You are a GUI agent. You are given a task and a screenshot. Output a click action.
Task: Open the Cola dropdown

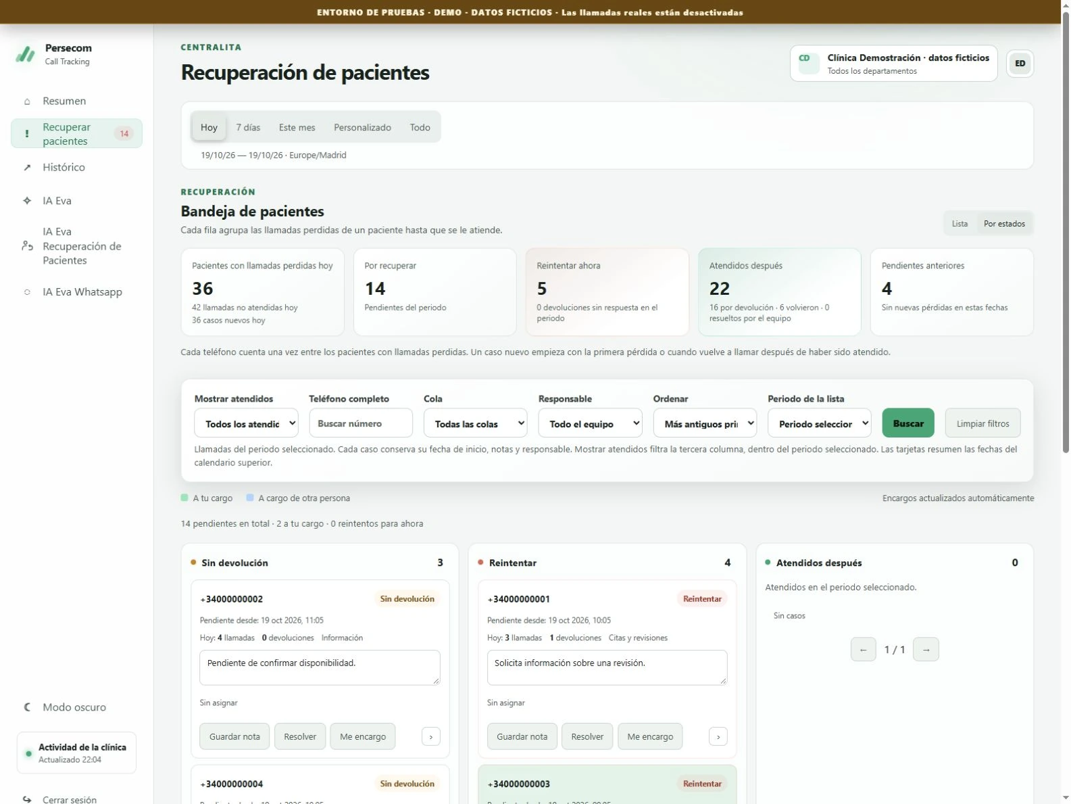(x=476, y=424)
